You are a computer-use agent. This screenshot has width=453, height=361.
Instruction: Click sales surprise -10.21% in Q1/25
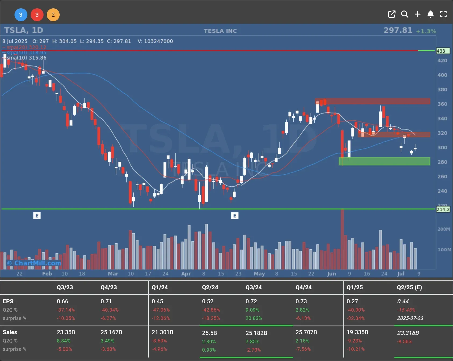click(x=355, y=349)
